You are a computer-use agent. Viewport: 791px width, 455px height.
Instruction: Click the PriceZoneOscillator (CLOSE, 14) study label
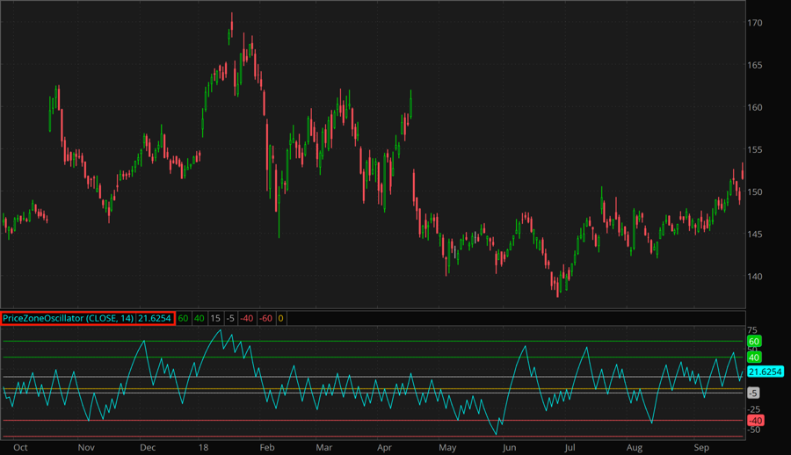pos(69,318)
